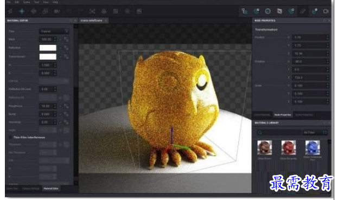337x200 pixels.
Task: Click the frame-selection bracket icon in toolbar
Action: tap(92, 11)
